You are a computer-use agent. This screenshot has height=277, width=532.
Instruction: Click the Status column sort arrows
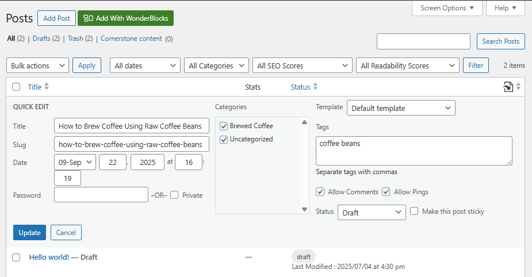(315, 87)
